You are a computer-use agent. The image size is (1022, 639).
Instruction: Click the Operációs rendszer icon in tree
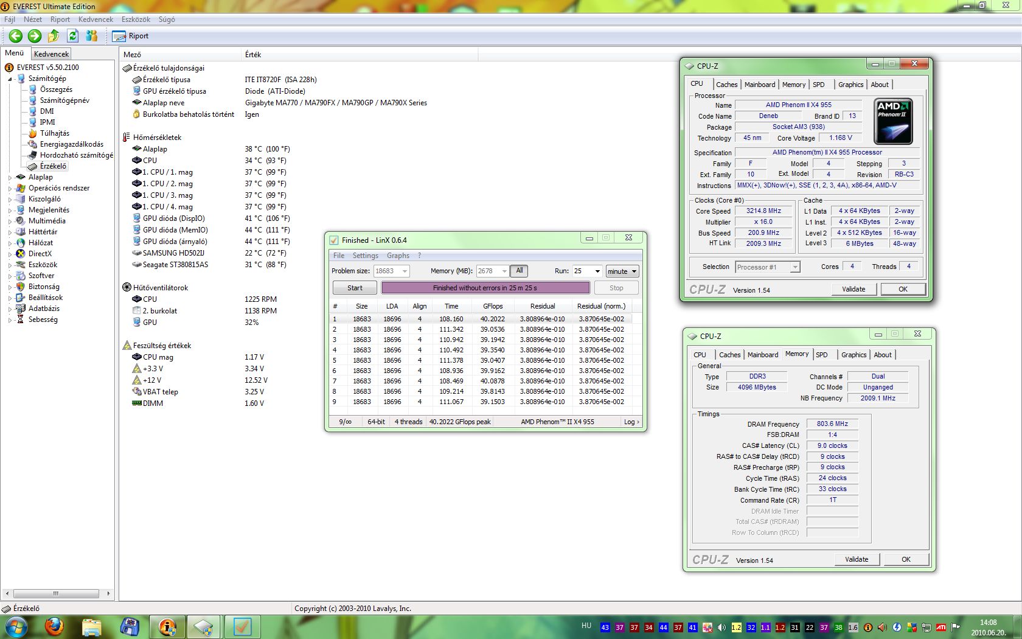[x=21, y=188]
